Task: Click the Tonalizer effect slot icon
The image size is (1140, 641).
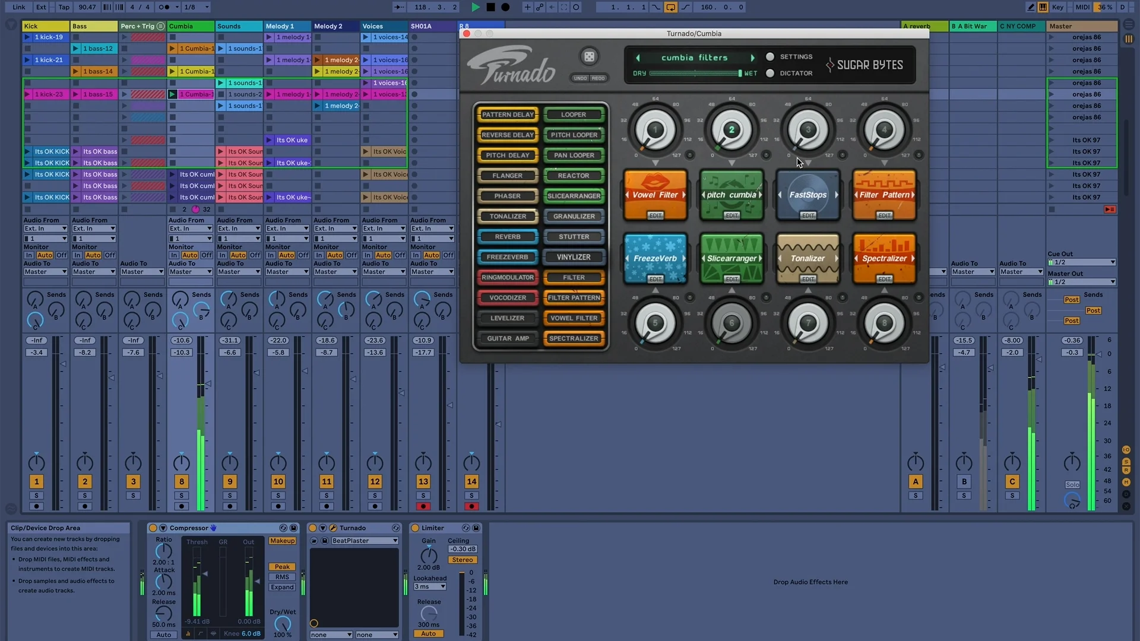Action: [807, 258]
